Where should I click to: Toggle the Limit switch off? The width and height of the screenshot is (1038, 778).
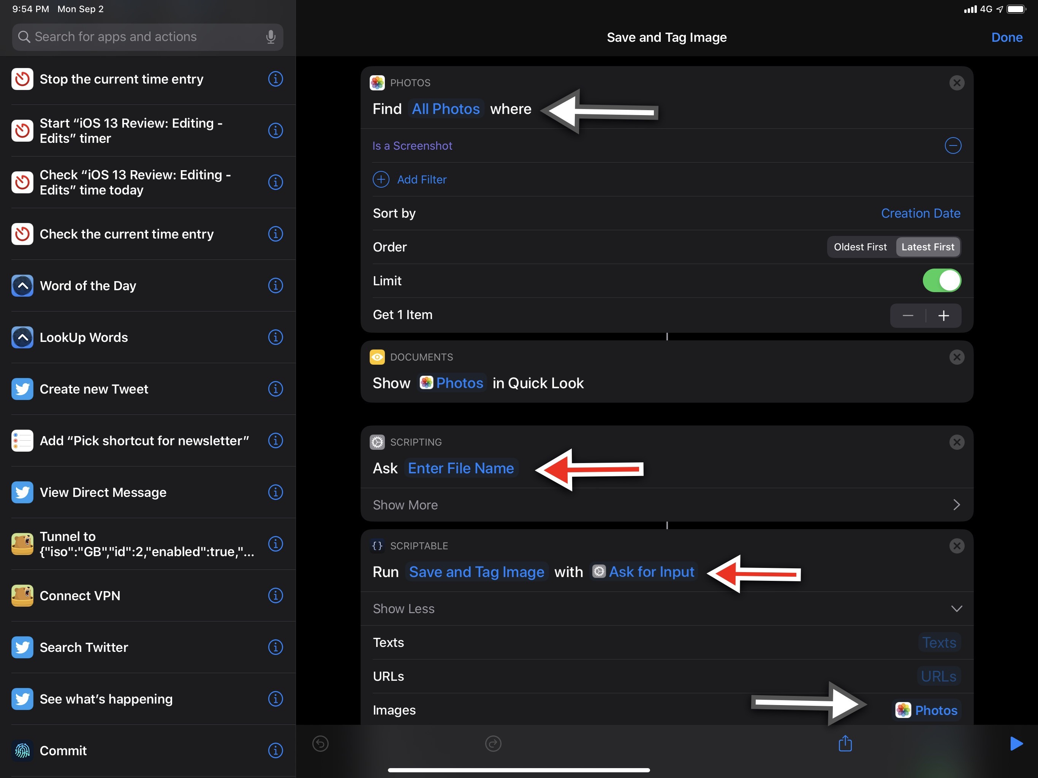coord(942,281)
